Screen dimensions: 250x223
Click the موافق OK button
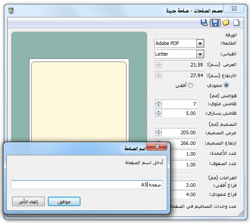click(64, 202)
